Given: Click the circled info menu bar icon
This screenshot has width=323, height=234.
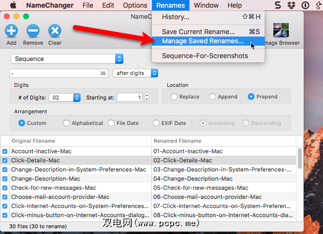Looking at the screenshot, I should 305,5.
